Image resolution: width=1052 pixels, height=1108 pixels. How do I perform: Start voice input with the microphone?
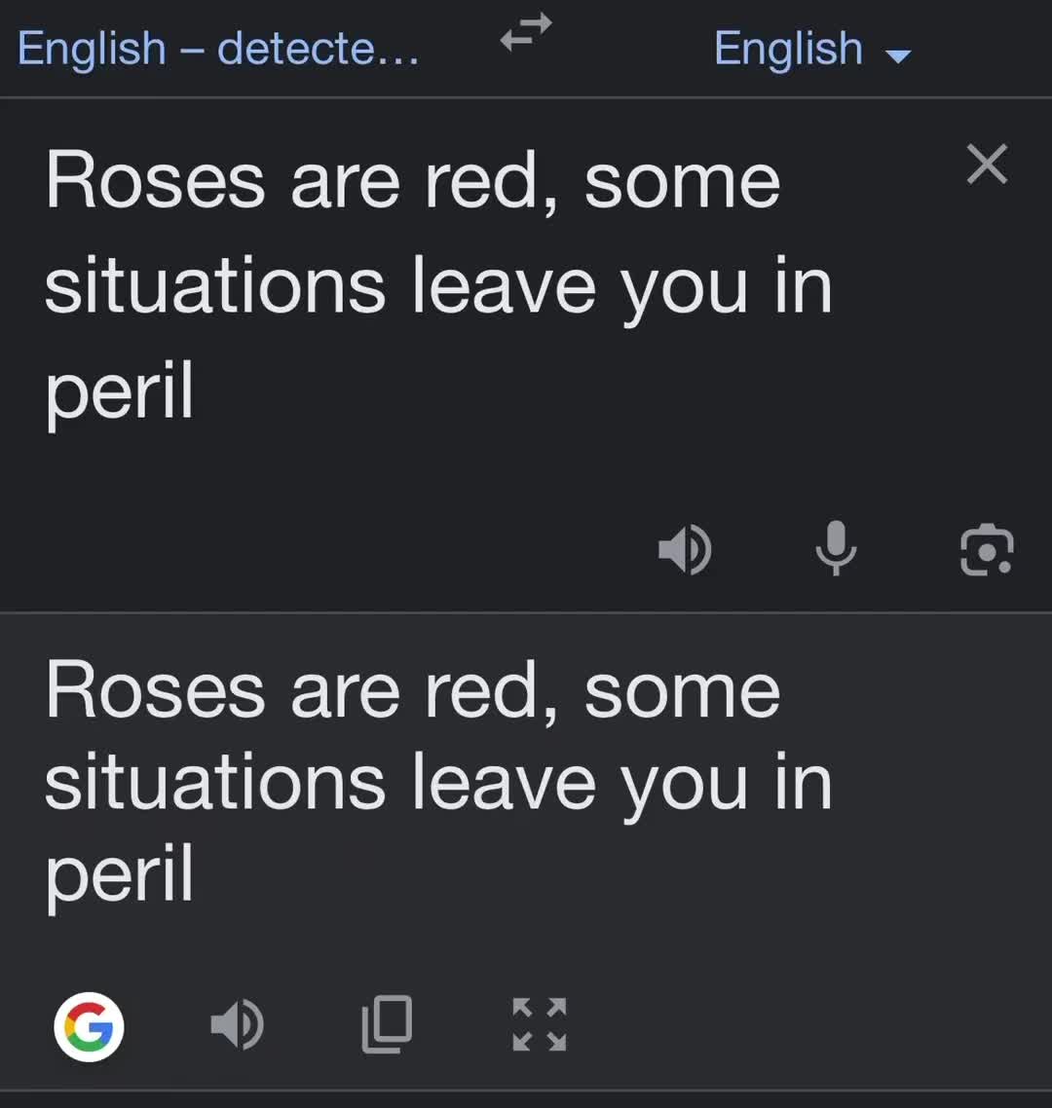pos(836,547)
